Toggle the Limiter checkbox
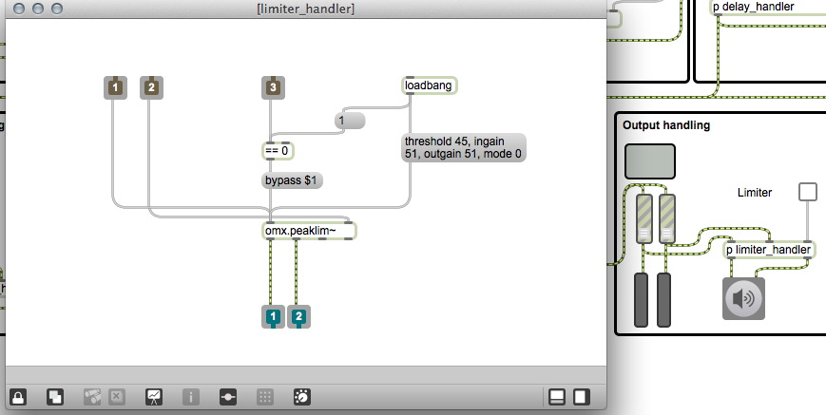Viewport: 826px width, 415px height. pyautogui.click(x=808, y=192)
